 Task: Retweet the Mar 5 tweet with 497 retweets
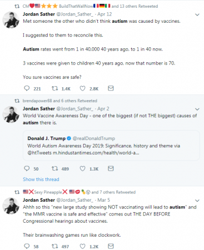(54, 246)
